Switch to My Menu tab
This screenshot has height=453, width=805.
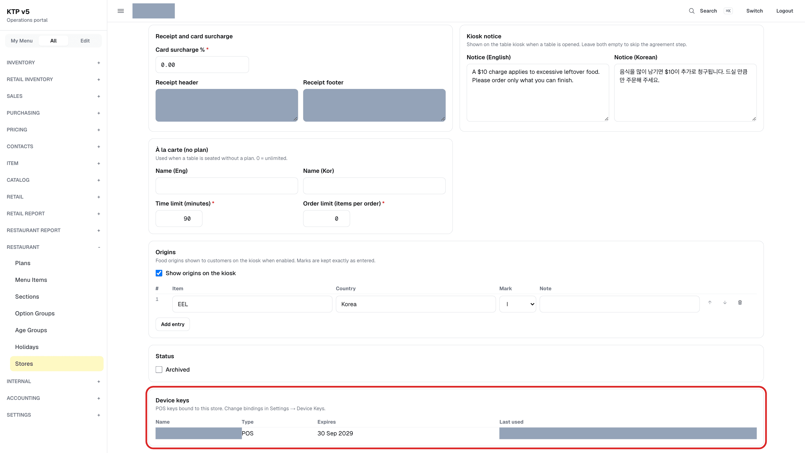(x=22, y=41)
